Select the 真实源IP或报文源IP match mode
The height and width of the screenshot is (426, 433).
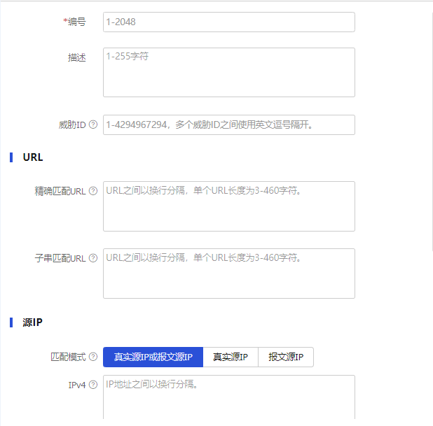153,357
